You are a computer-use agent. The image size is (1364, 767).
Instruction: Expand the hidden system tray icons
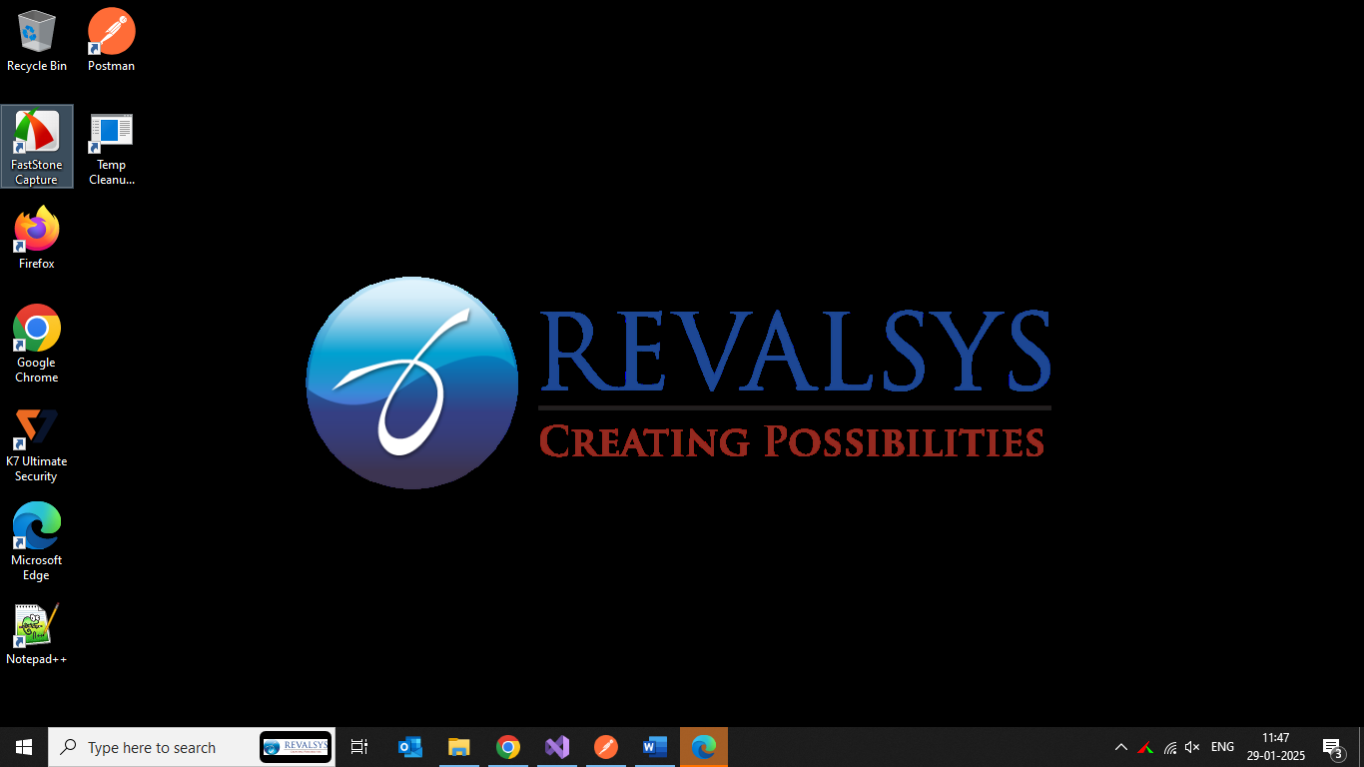[1121, 747]
